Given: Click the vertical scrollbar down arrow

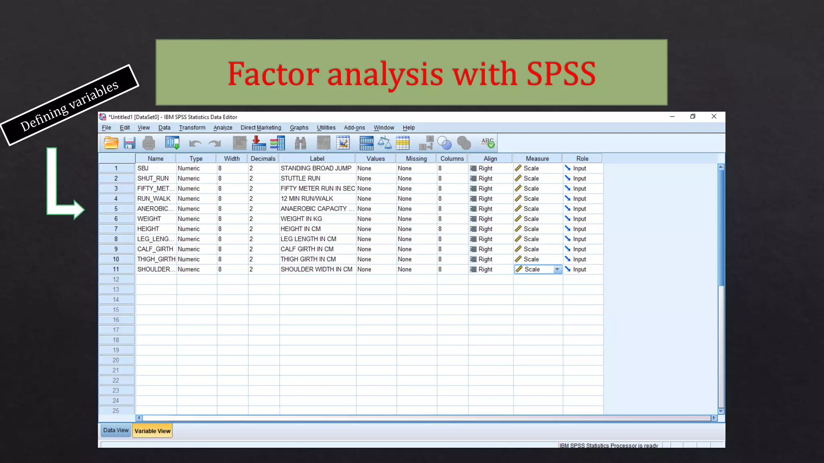Looking at the screenshot, I should pos(721,411).
